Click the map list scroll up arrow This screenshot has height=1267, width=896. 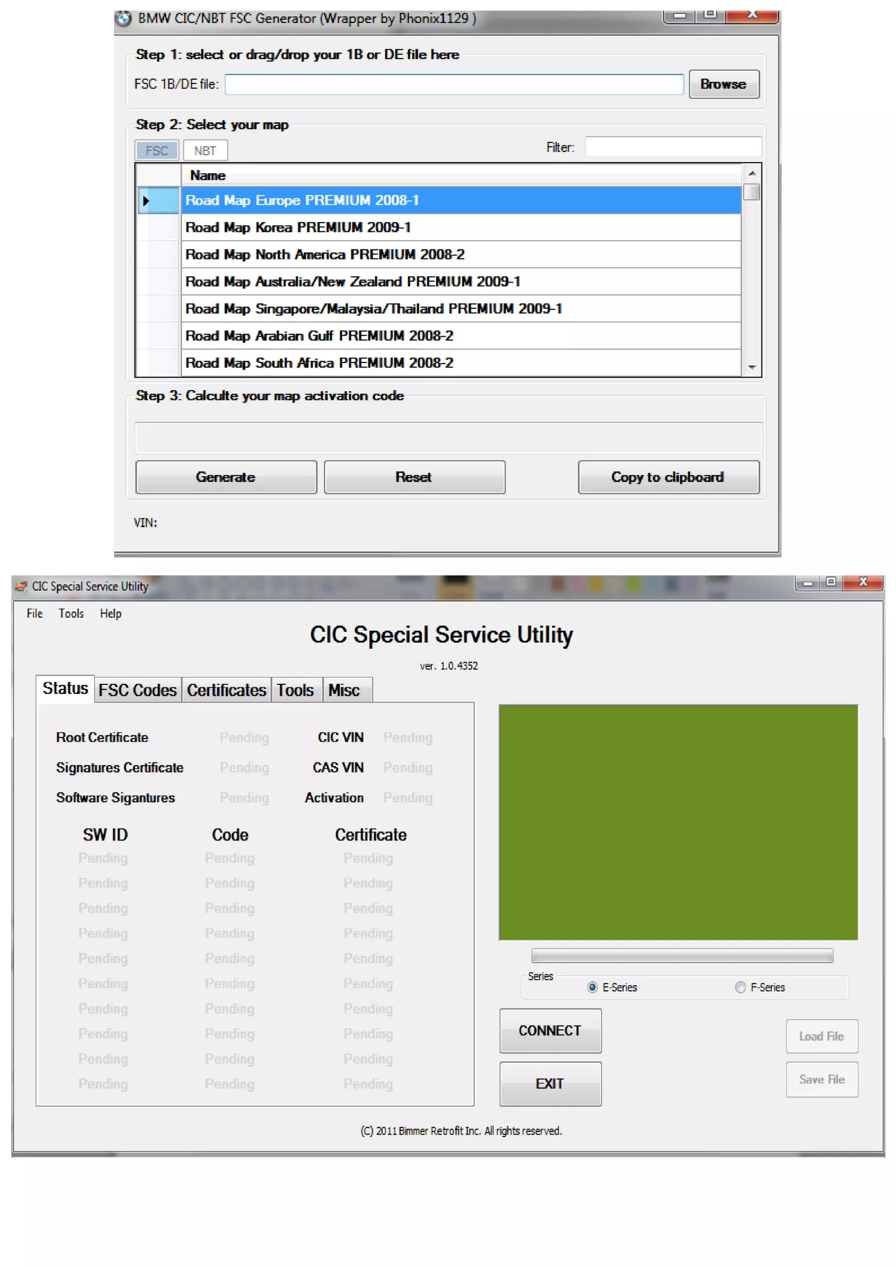tap(752, 174)
